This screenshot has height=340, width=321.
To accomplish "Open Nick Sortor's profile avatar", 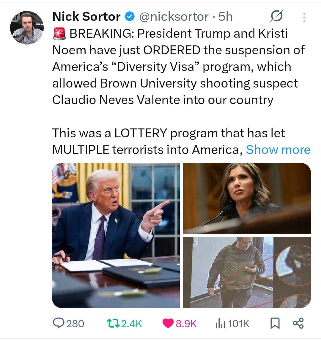I will [x=27, y=28].
